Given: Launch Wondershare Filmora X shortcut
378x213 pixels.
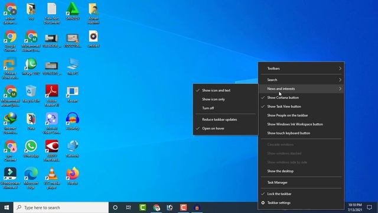Looking at the screenshot, I should pyautogui.click(x=10, y=178).
